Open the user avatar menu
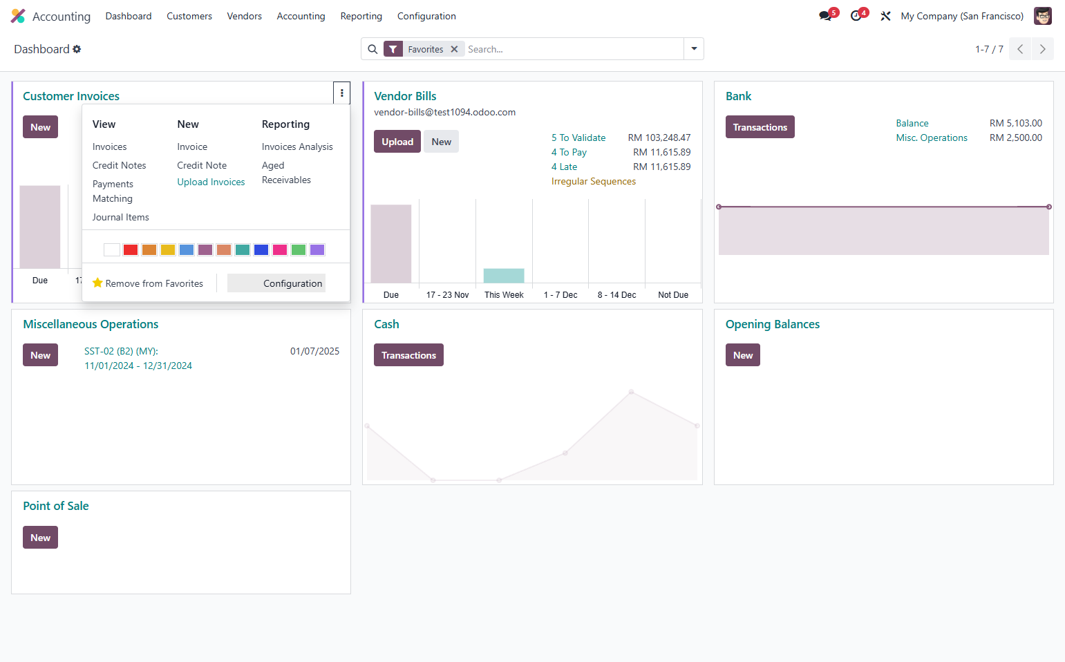1065x662 pixels. tap(1042, 16)
